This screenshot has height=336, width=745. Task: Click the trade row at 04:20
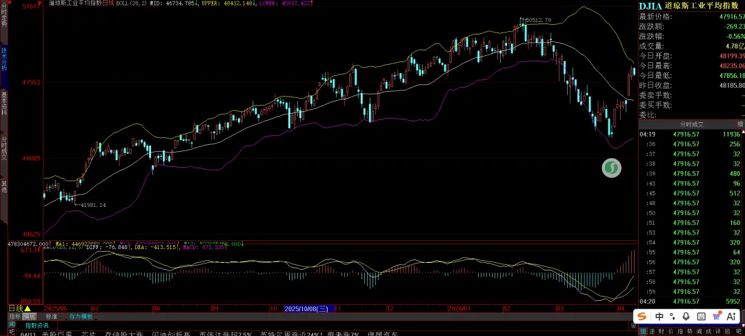pyautogui.click(x=691, y=302)
